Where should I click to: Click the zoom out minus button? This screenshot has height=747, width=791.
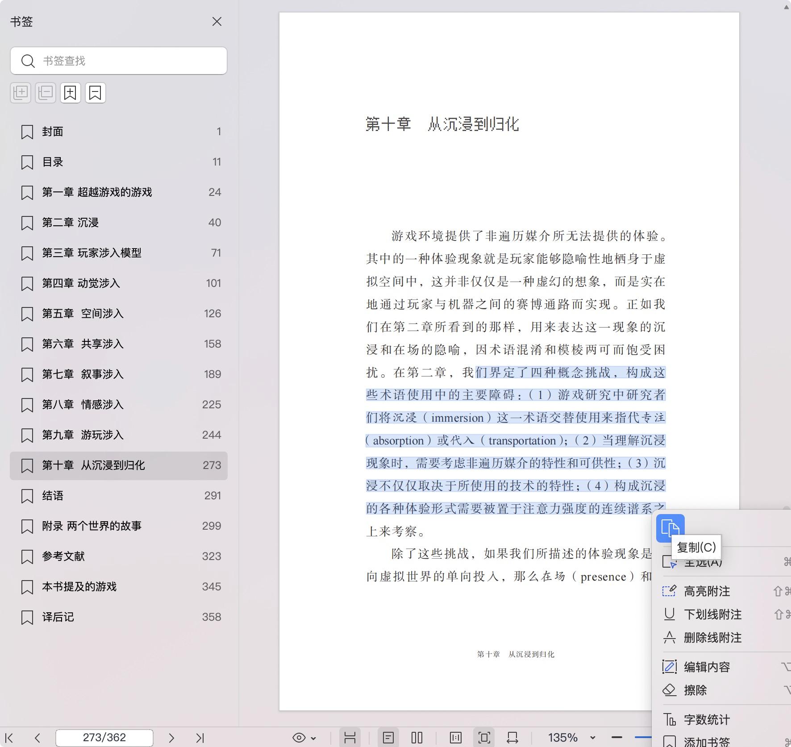coord(616,737)
